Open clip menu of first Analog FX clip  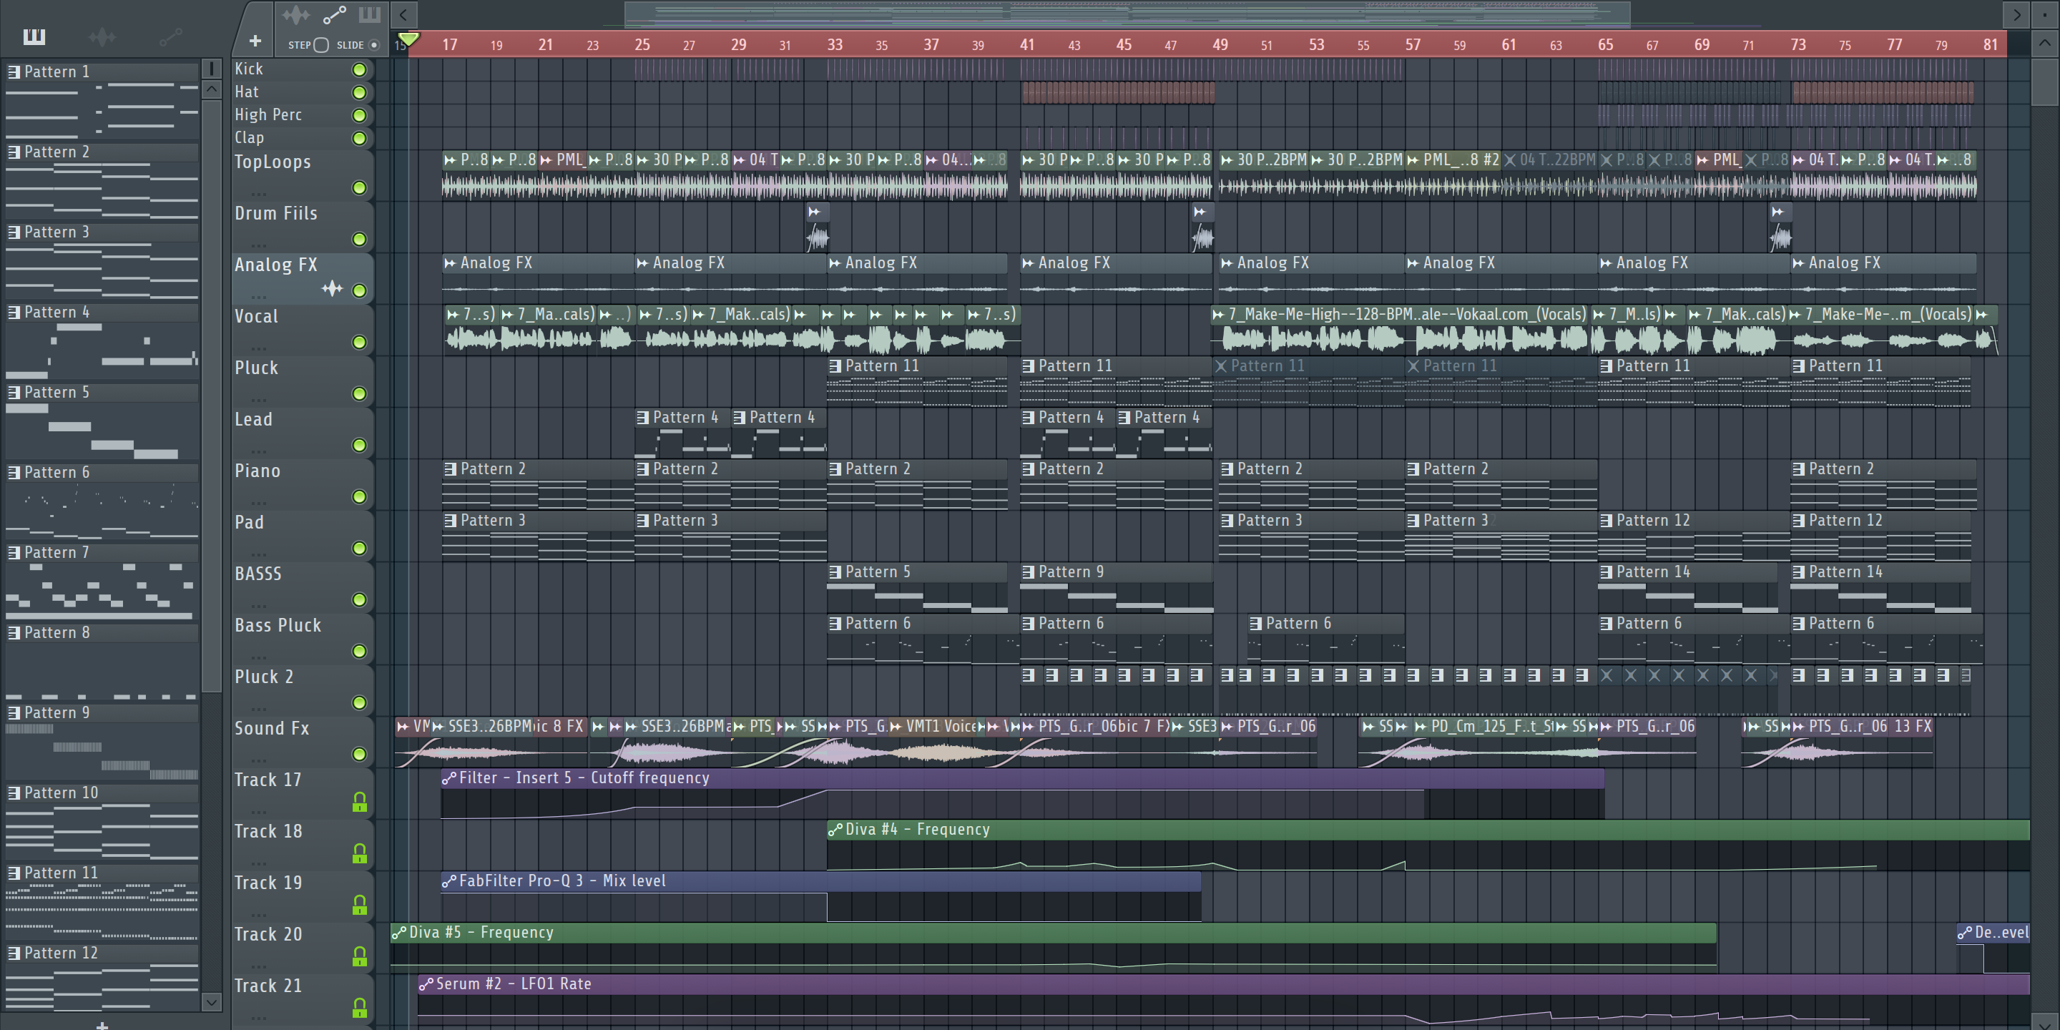coord(450,263)
